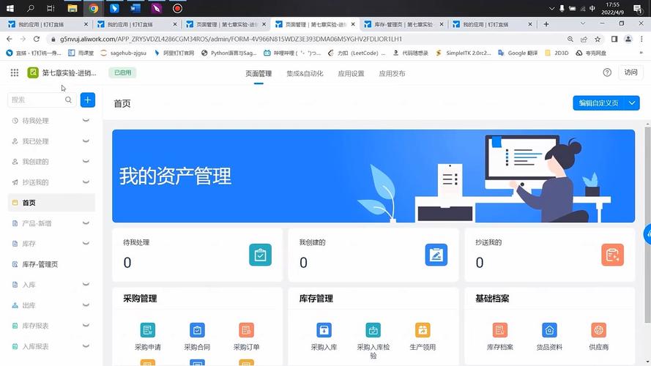Click the search magnifier in sidebar

[69, 100]
